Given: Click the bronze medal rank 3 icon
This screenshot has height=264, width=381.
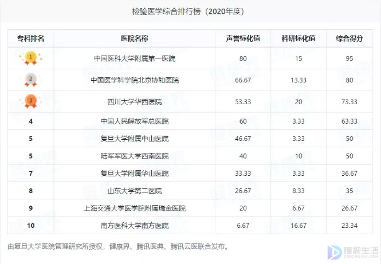Looking at the screenshot, I should pos(30,101).
